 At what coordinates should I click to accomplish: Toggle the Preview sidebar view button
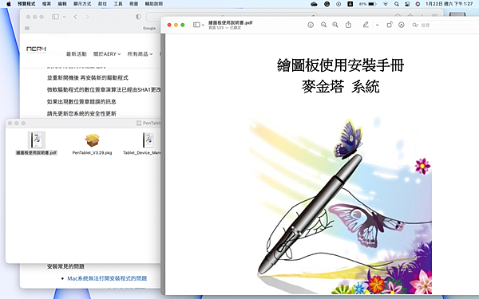pos(196,25)
